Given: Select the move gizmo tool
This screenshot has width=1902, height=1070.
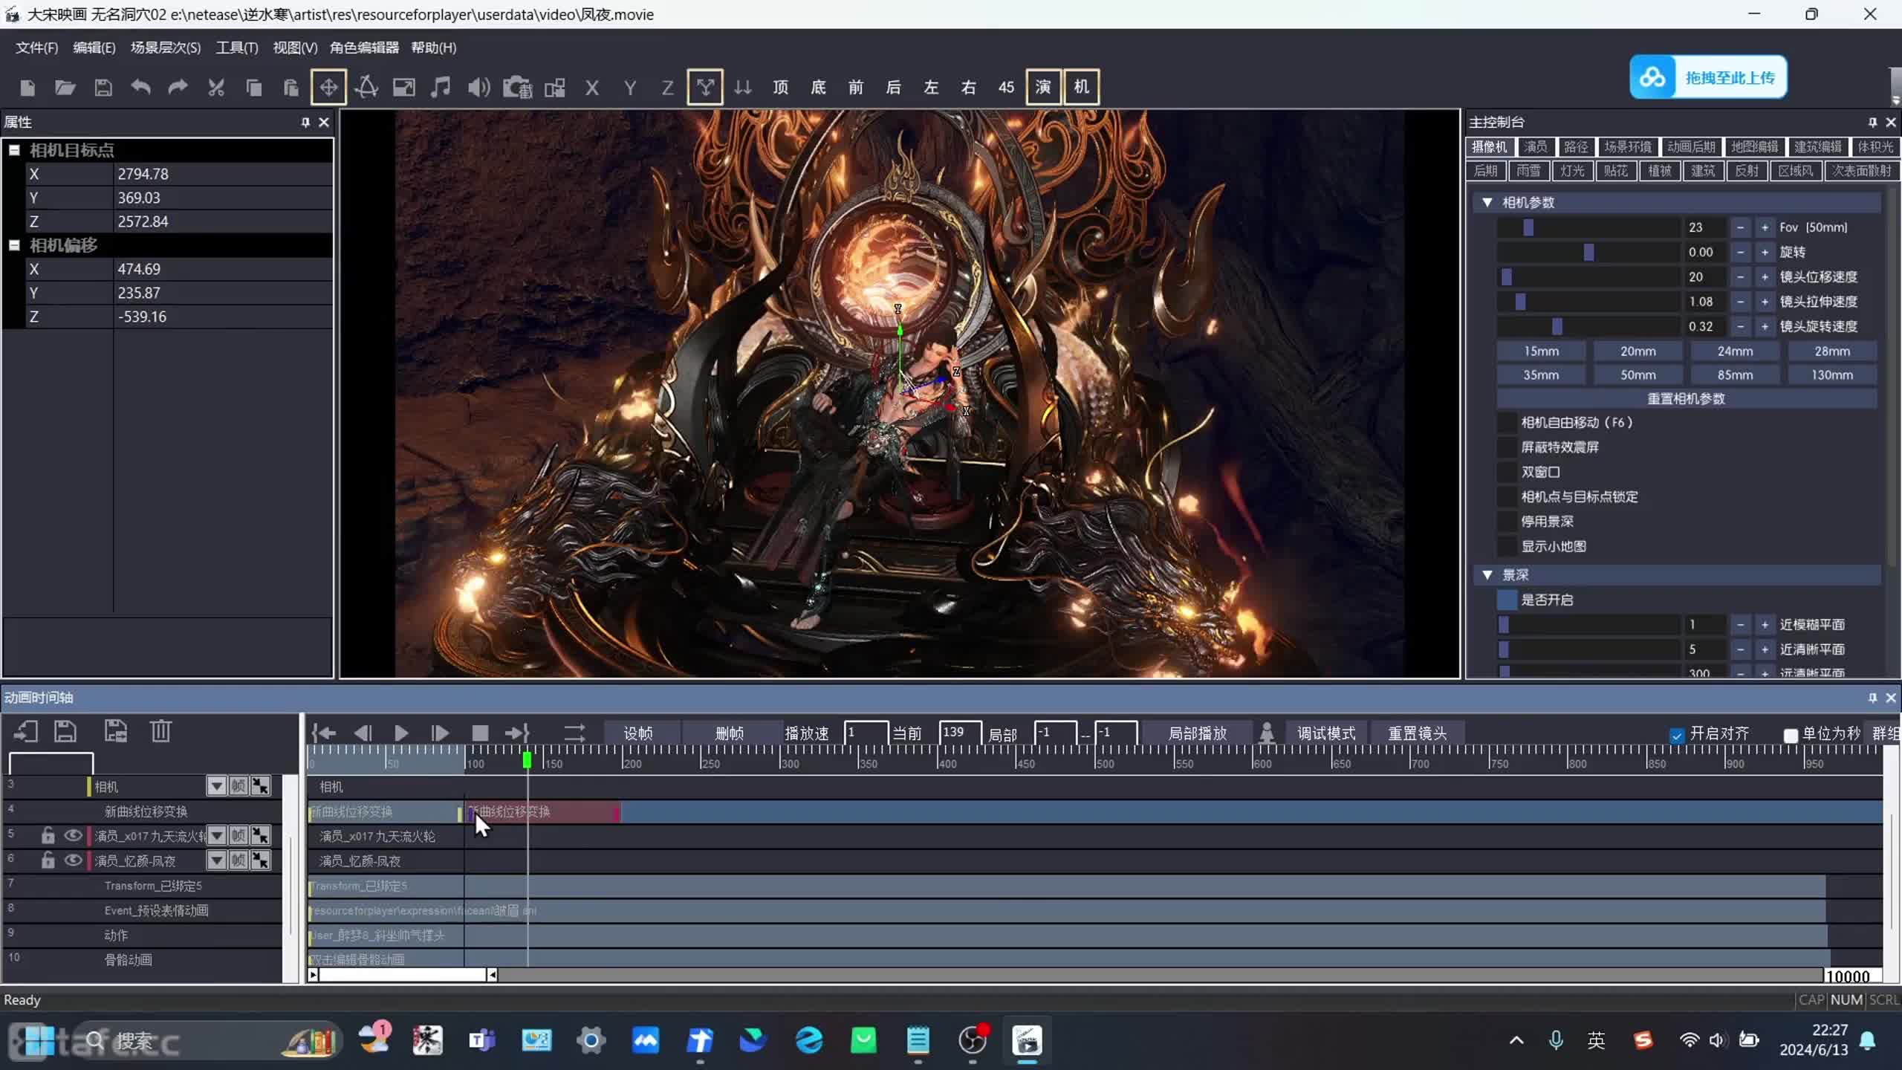Looking at the screenshot, I should [328, 88].
